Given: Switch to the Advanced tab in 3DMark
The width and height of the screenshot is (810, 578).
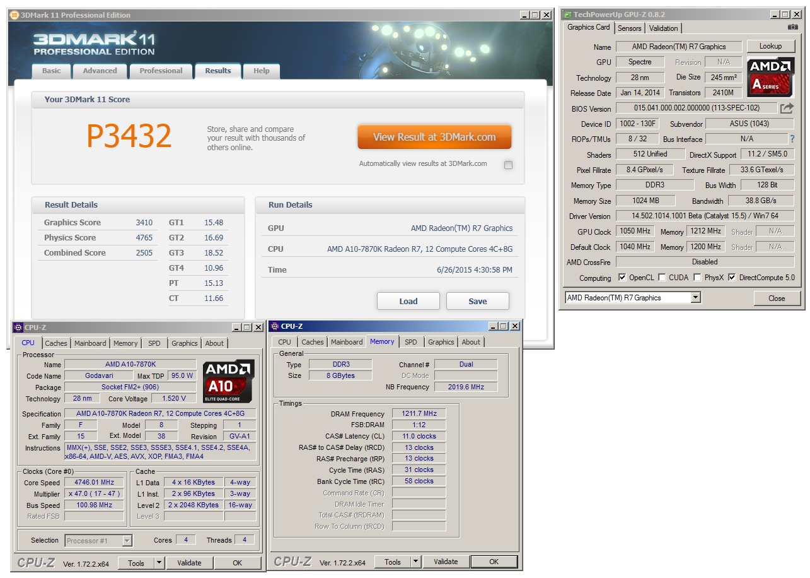Looking at the screenshot, I should coord(100,71).
